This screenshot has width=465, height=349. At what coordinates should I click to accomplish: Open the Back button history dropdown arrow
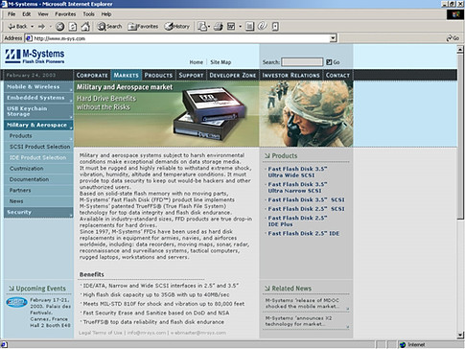(33, 26)
